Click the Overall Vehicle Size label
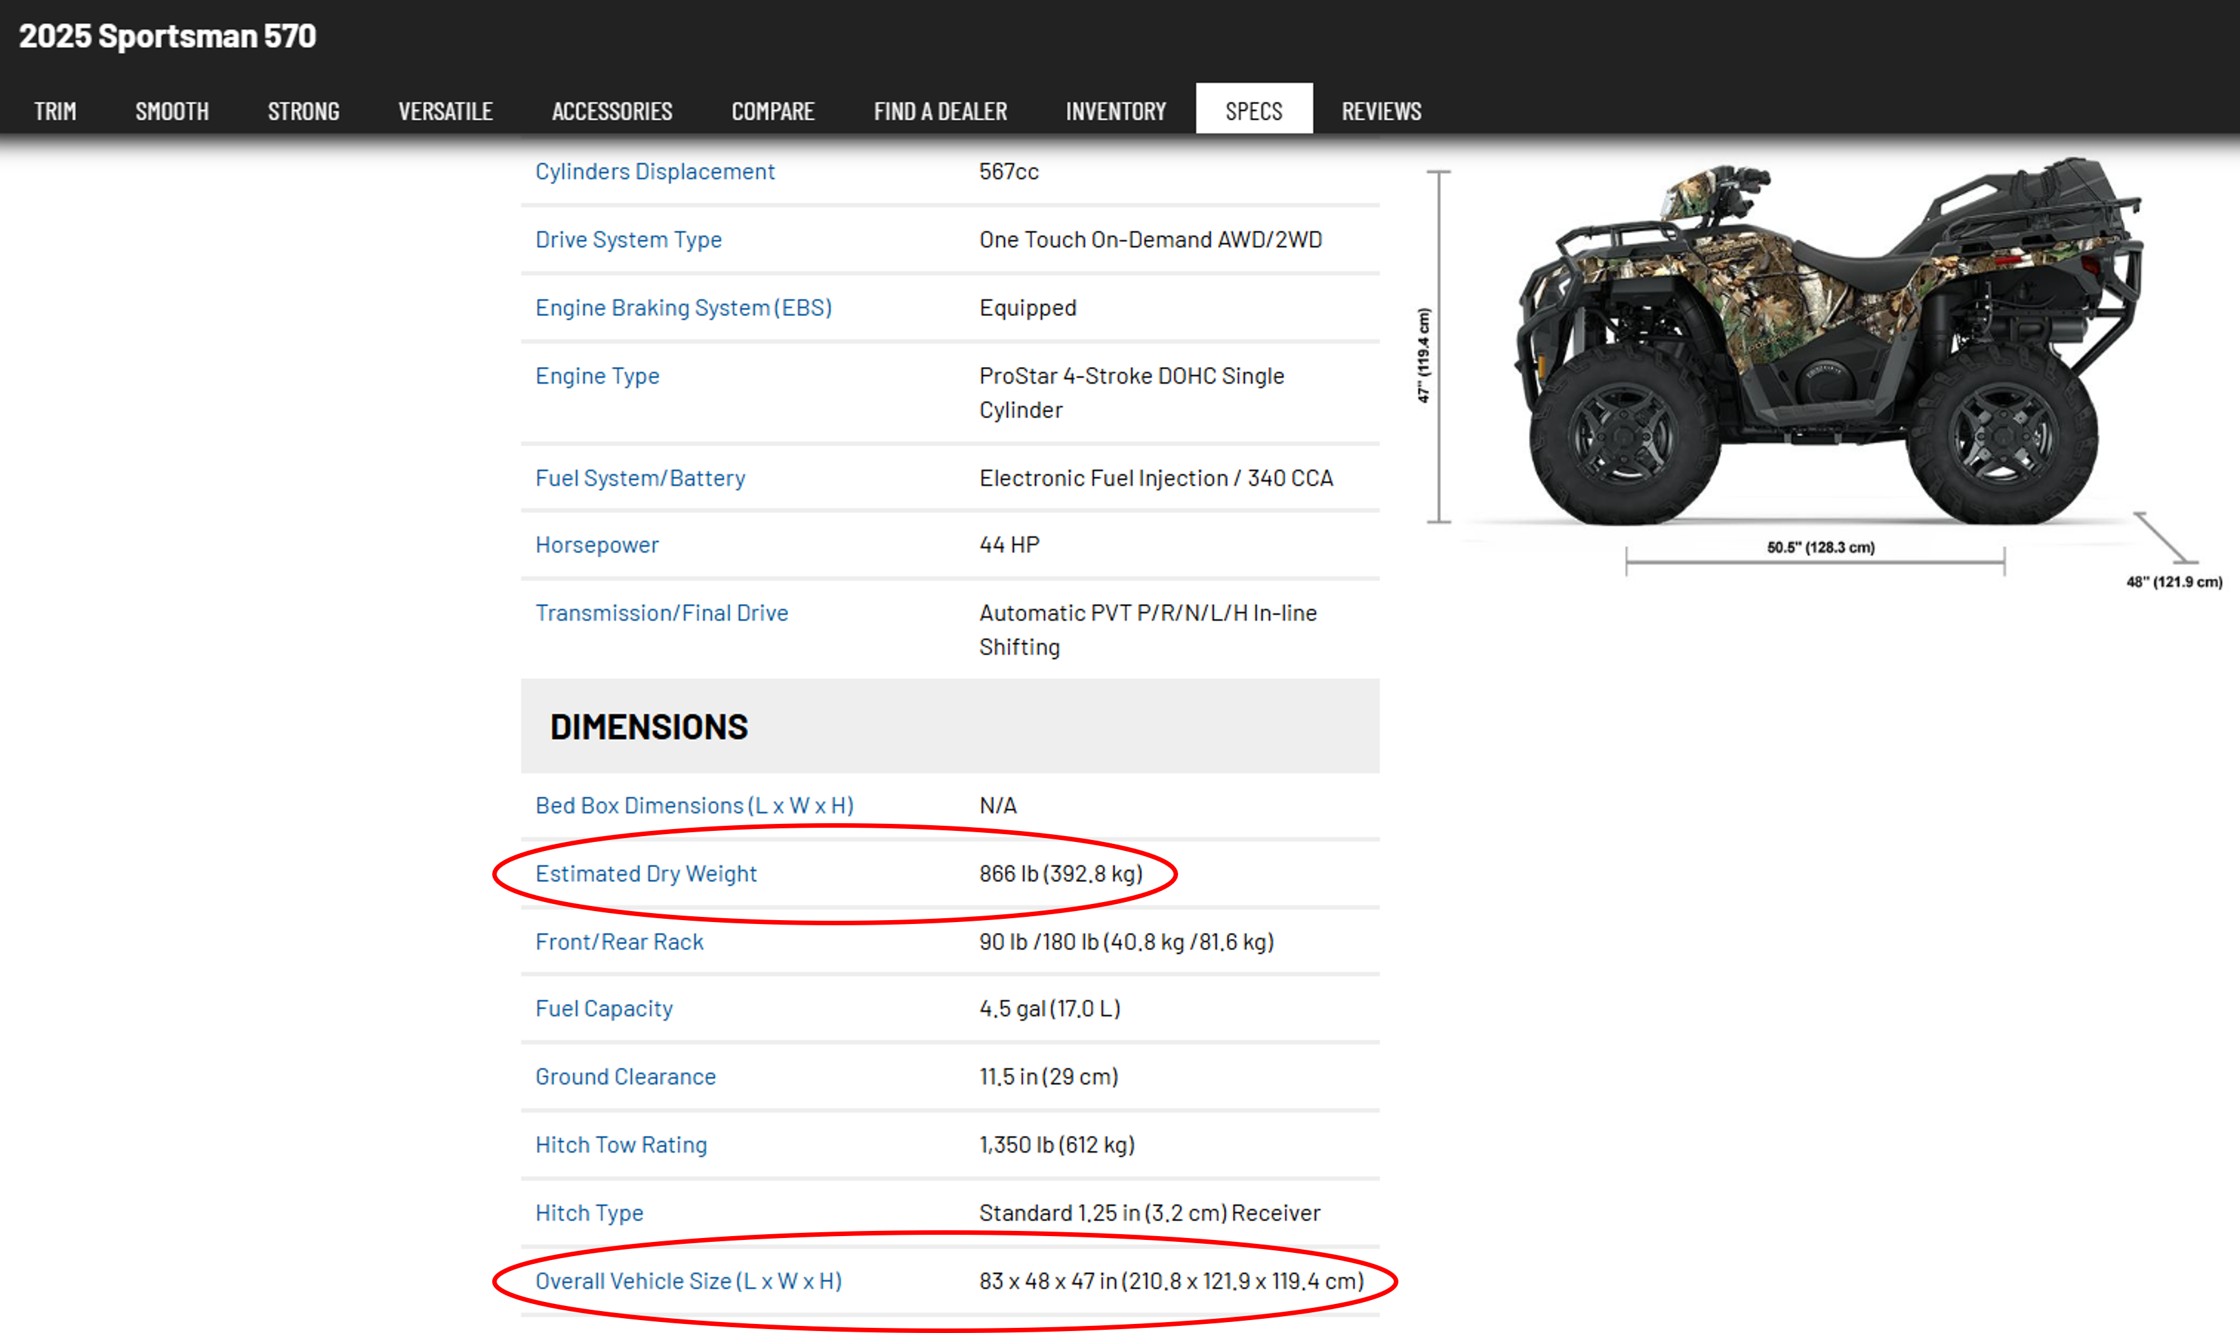Screen dimensions: 2240x1333 pos(690,1282)
